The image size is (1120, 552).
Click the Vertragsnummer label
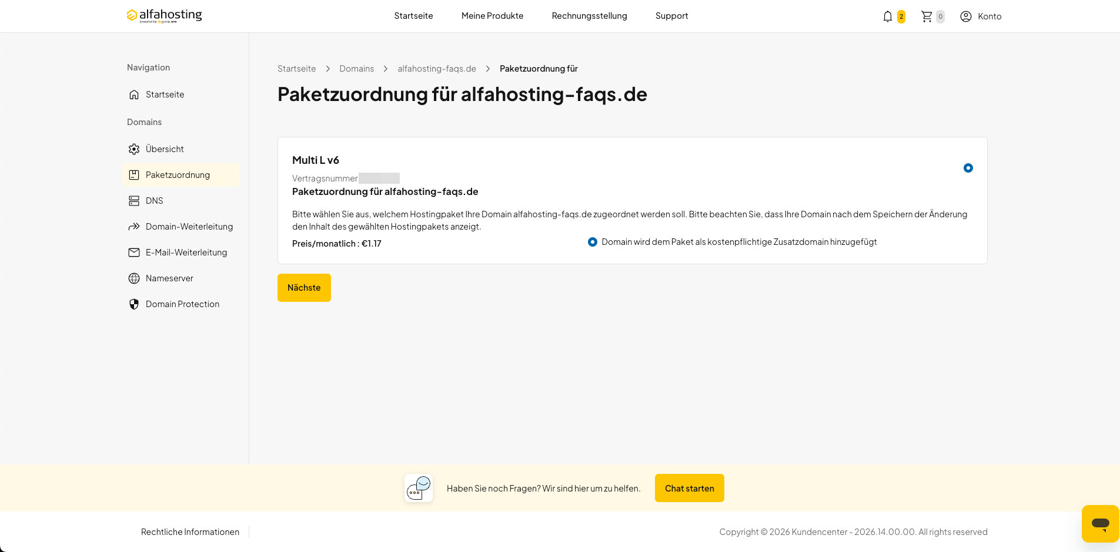(x=325, y=179)
